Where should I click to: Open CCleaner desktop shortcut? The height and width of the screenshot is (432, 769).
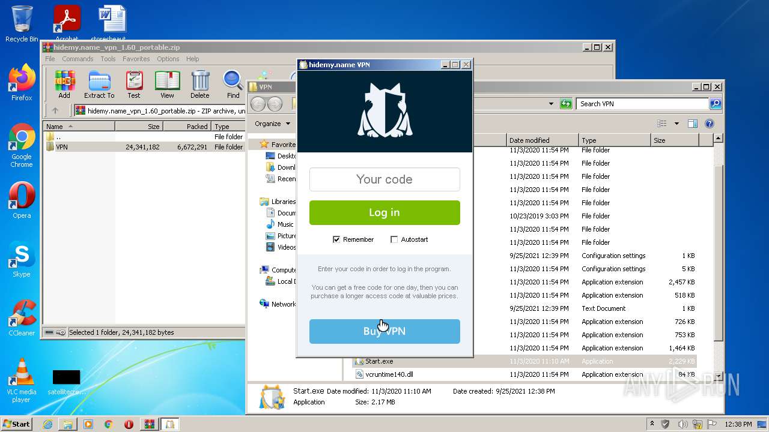(22, 318)
